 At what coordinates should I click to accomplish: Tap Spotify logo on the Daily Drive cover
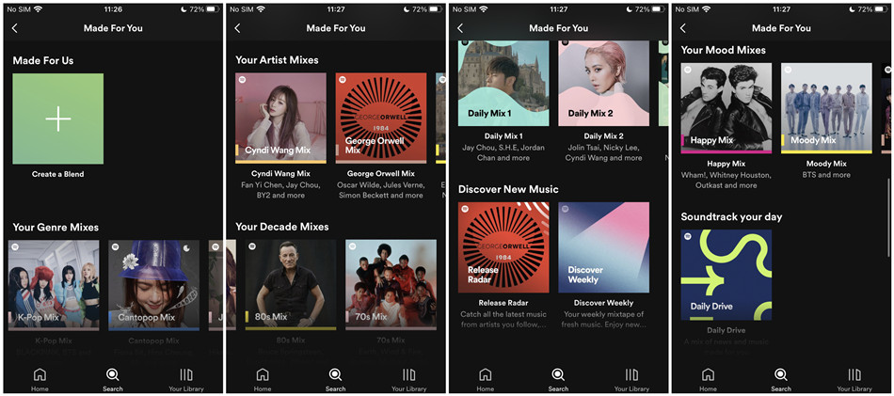(688, 236)
